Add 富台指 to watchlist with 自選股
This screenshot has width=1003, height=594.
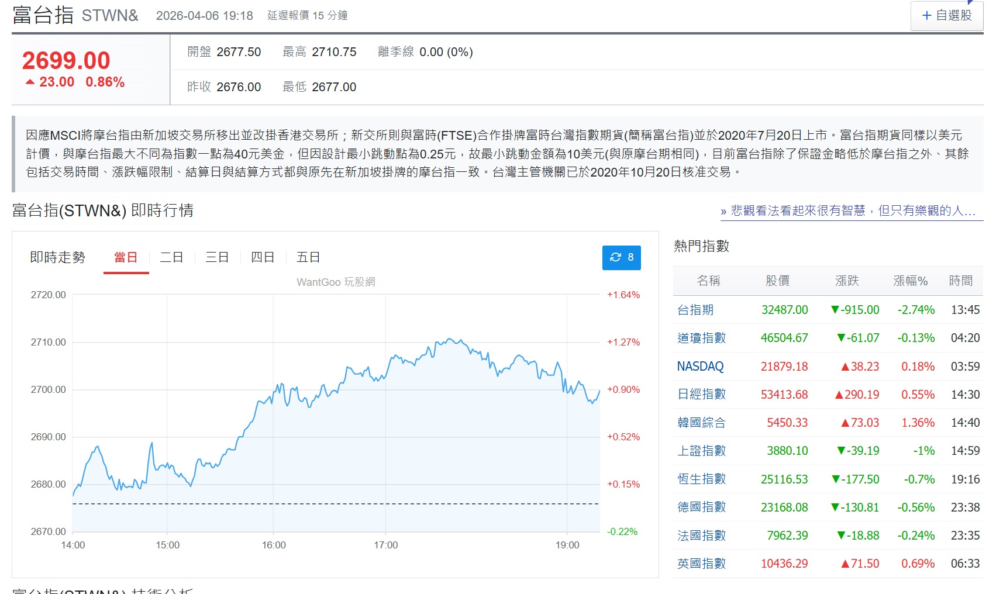[x=946, y=16]
